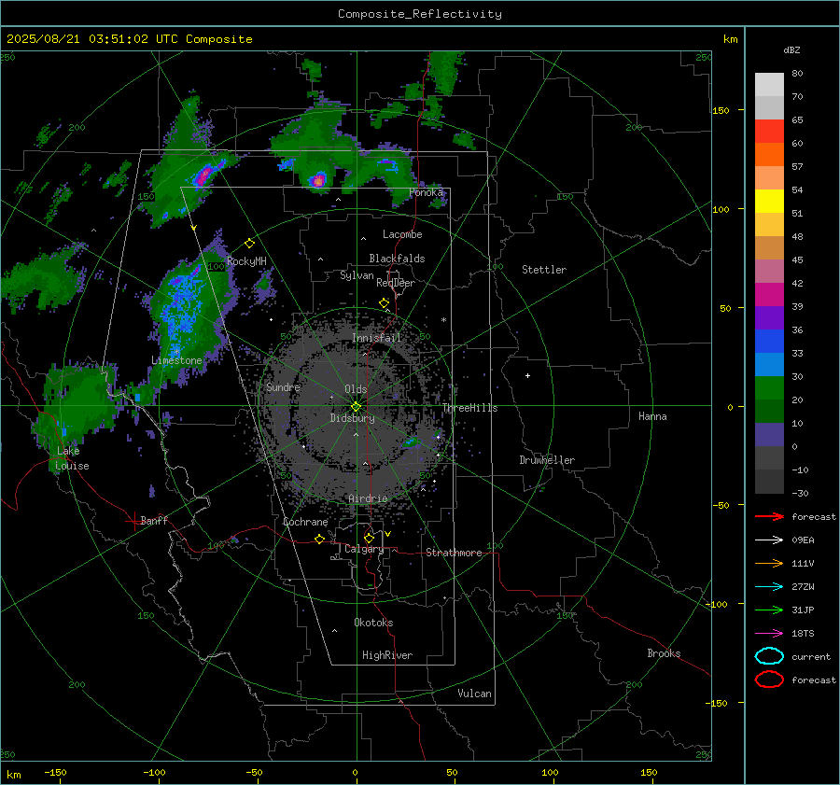The width and height of the screenshot is (840, 785).
Task: Click the yellow radar site marker at Didsbury
Action: coord(357,406)
